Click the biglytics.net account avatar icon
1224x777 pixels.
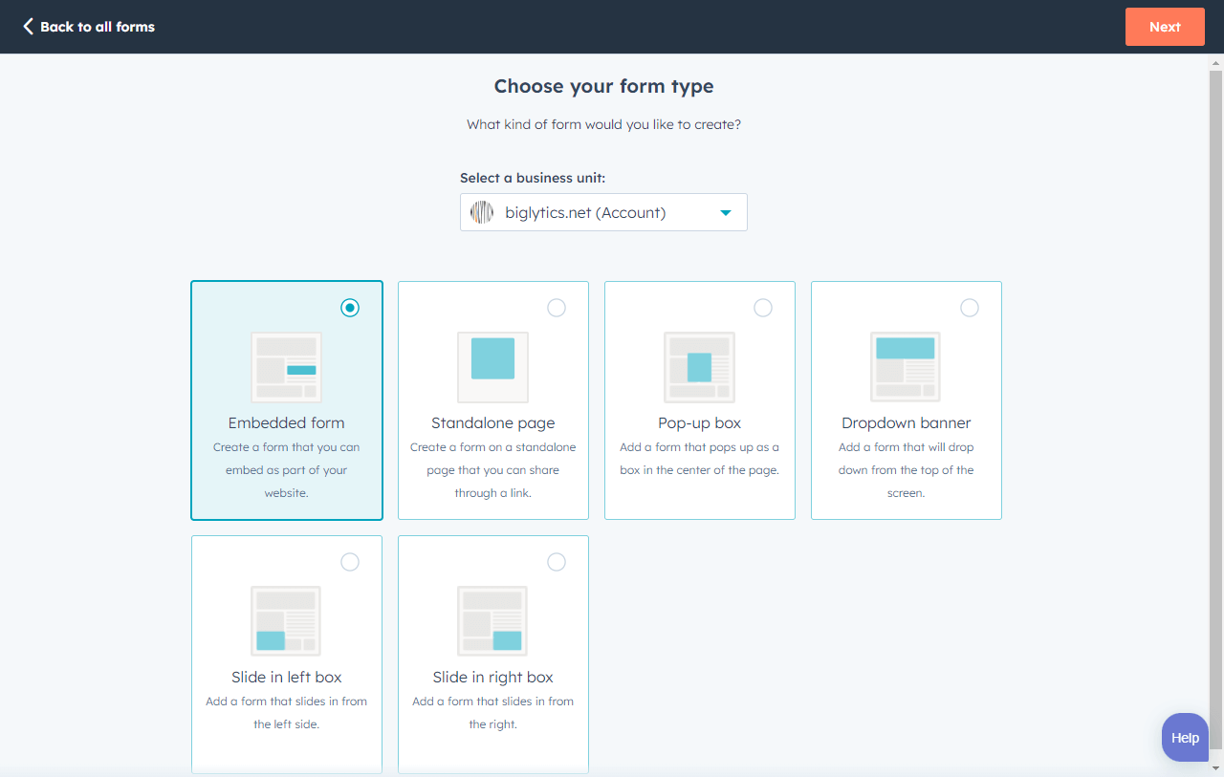[481, 211]
